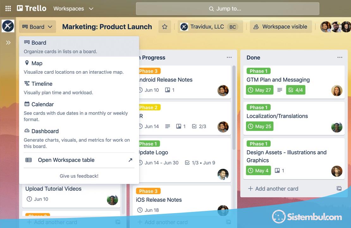Image resolution: width=351 pixels, height=228 pixels.
Task: Click the Done list title
Action: pyautogui.click(x=253, y=58)
